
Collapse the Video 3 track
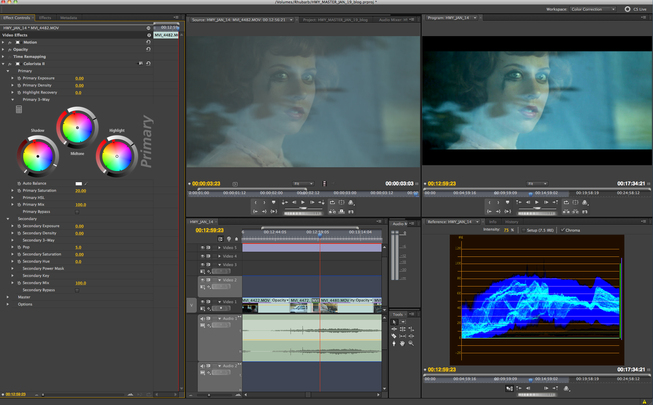[220, 265]
